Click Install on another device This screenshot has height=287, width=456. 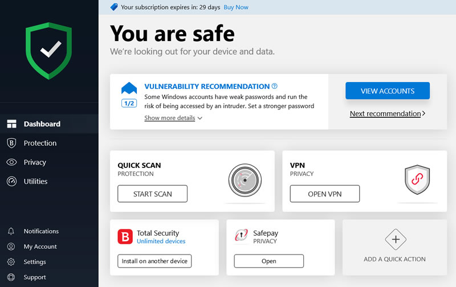(154, 261)
